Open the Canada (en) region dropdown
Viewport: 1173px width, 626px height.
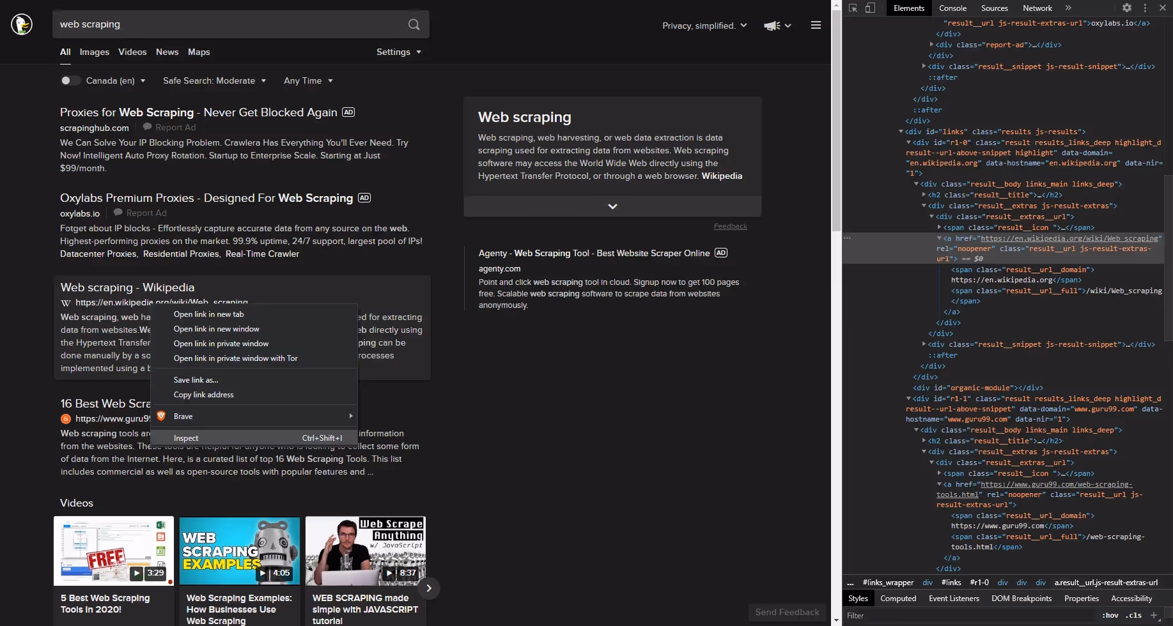coord(116,80)
